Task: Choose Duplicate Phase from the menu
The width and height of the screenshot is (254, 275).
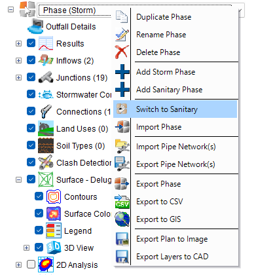Action: point(175,17)
